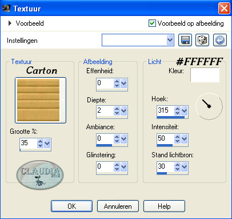232x219 pixels.
Task: Click the Annuleren button
Action: [x=118, y=206]
